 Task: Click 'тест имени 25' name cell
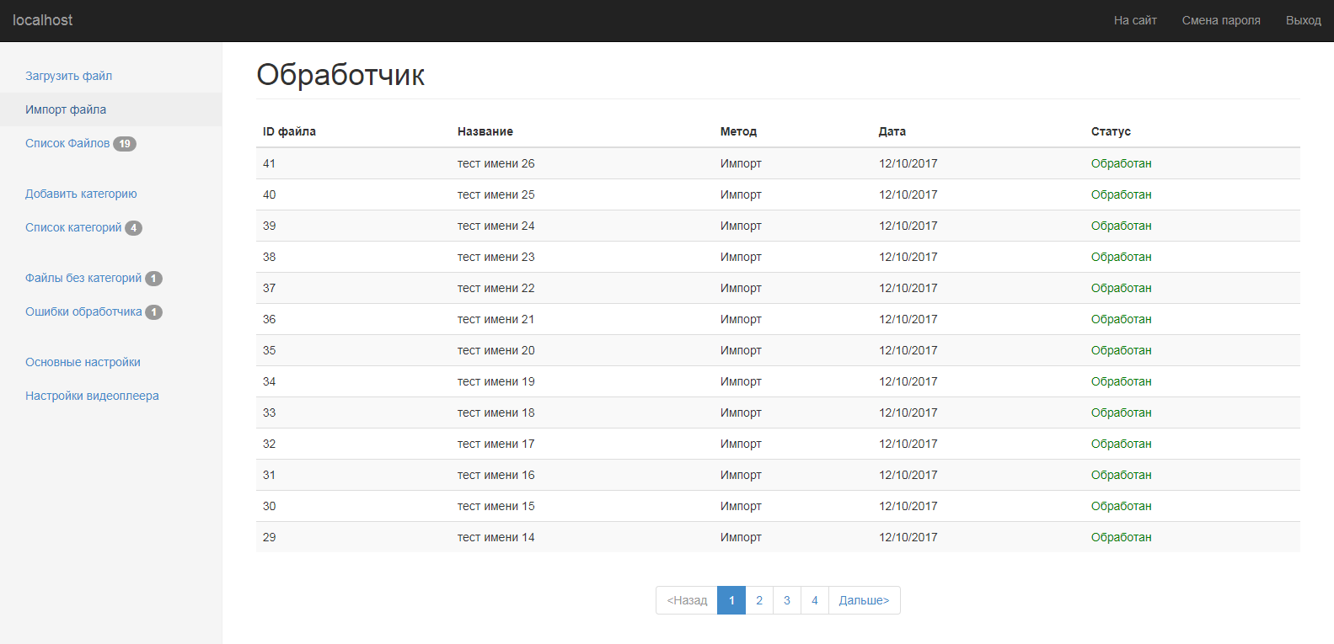pos(496,194)
